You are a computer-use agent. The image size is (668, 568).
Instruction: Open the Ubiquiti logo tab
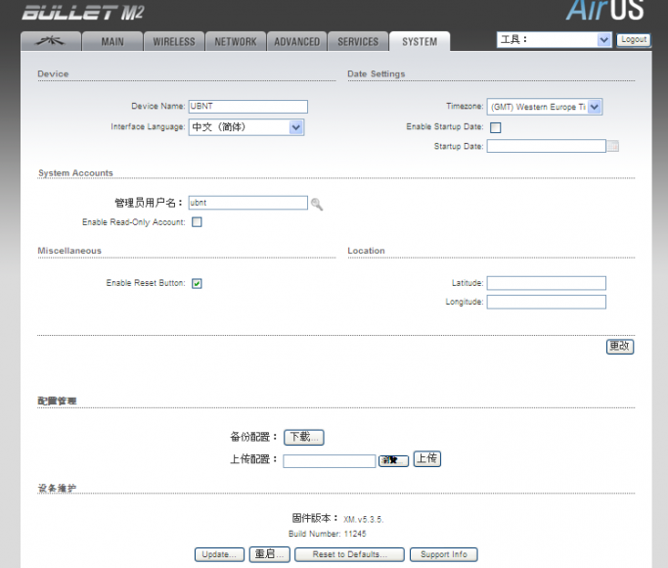pyautogui.click(x=49, y=41)
